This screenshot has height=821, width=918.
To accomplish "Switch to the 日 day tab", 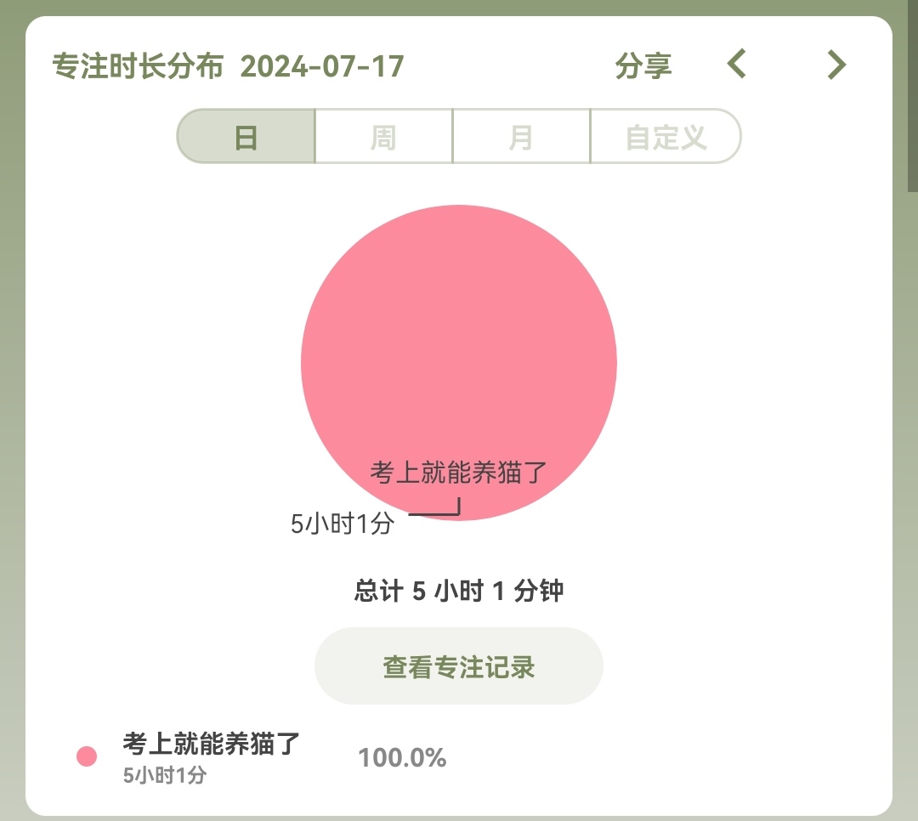I will (246, 136).
